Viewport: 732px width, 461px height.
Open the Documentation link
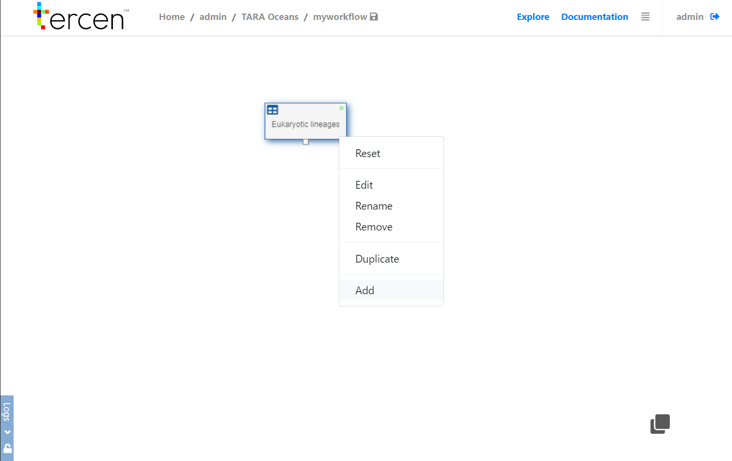(595, 17)
